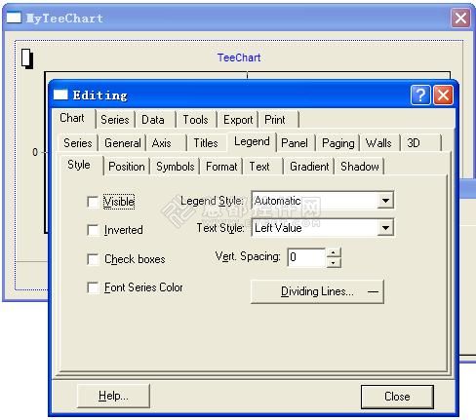
Task: Open Dividing Lines settings
Action: 317,291
